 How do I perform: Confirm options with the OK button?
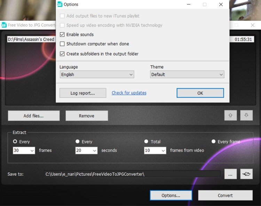(x=200, y=93)
